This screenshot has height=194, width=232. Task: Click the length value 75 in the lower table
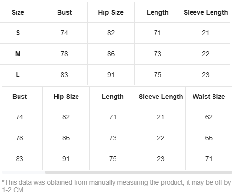click(x=113, y=159)
